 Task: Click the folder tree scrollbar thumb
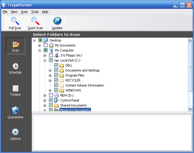190,67
